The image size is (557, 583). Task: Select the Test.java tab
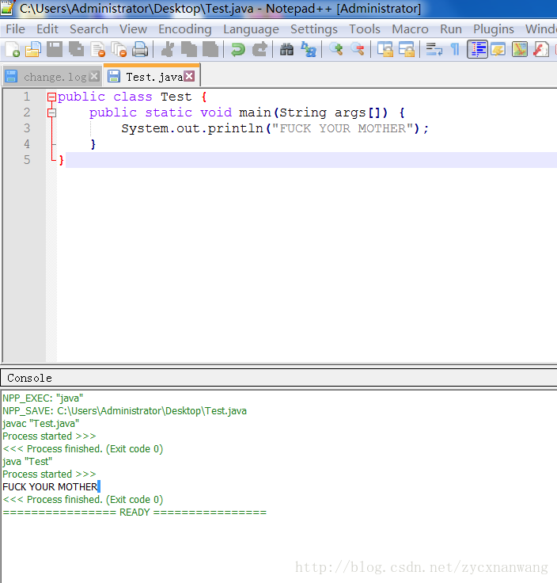point(151,77)
